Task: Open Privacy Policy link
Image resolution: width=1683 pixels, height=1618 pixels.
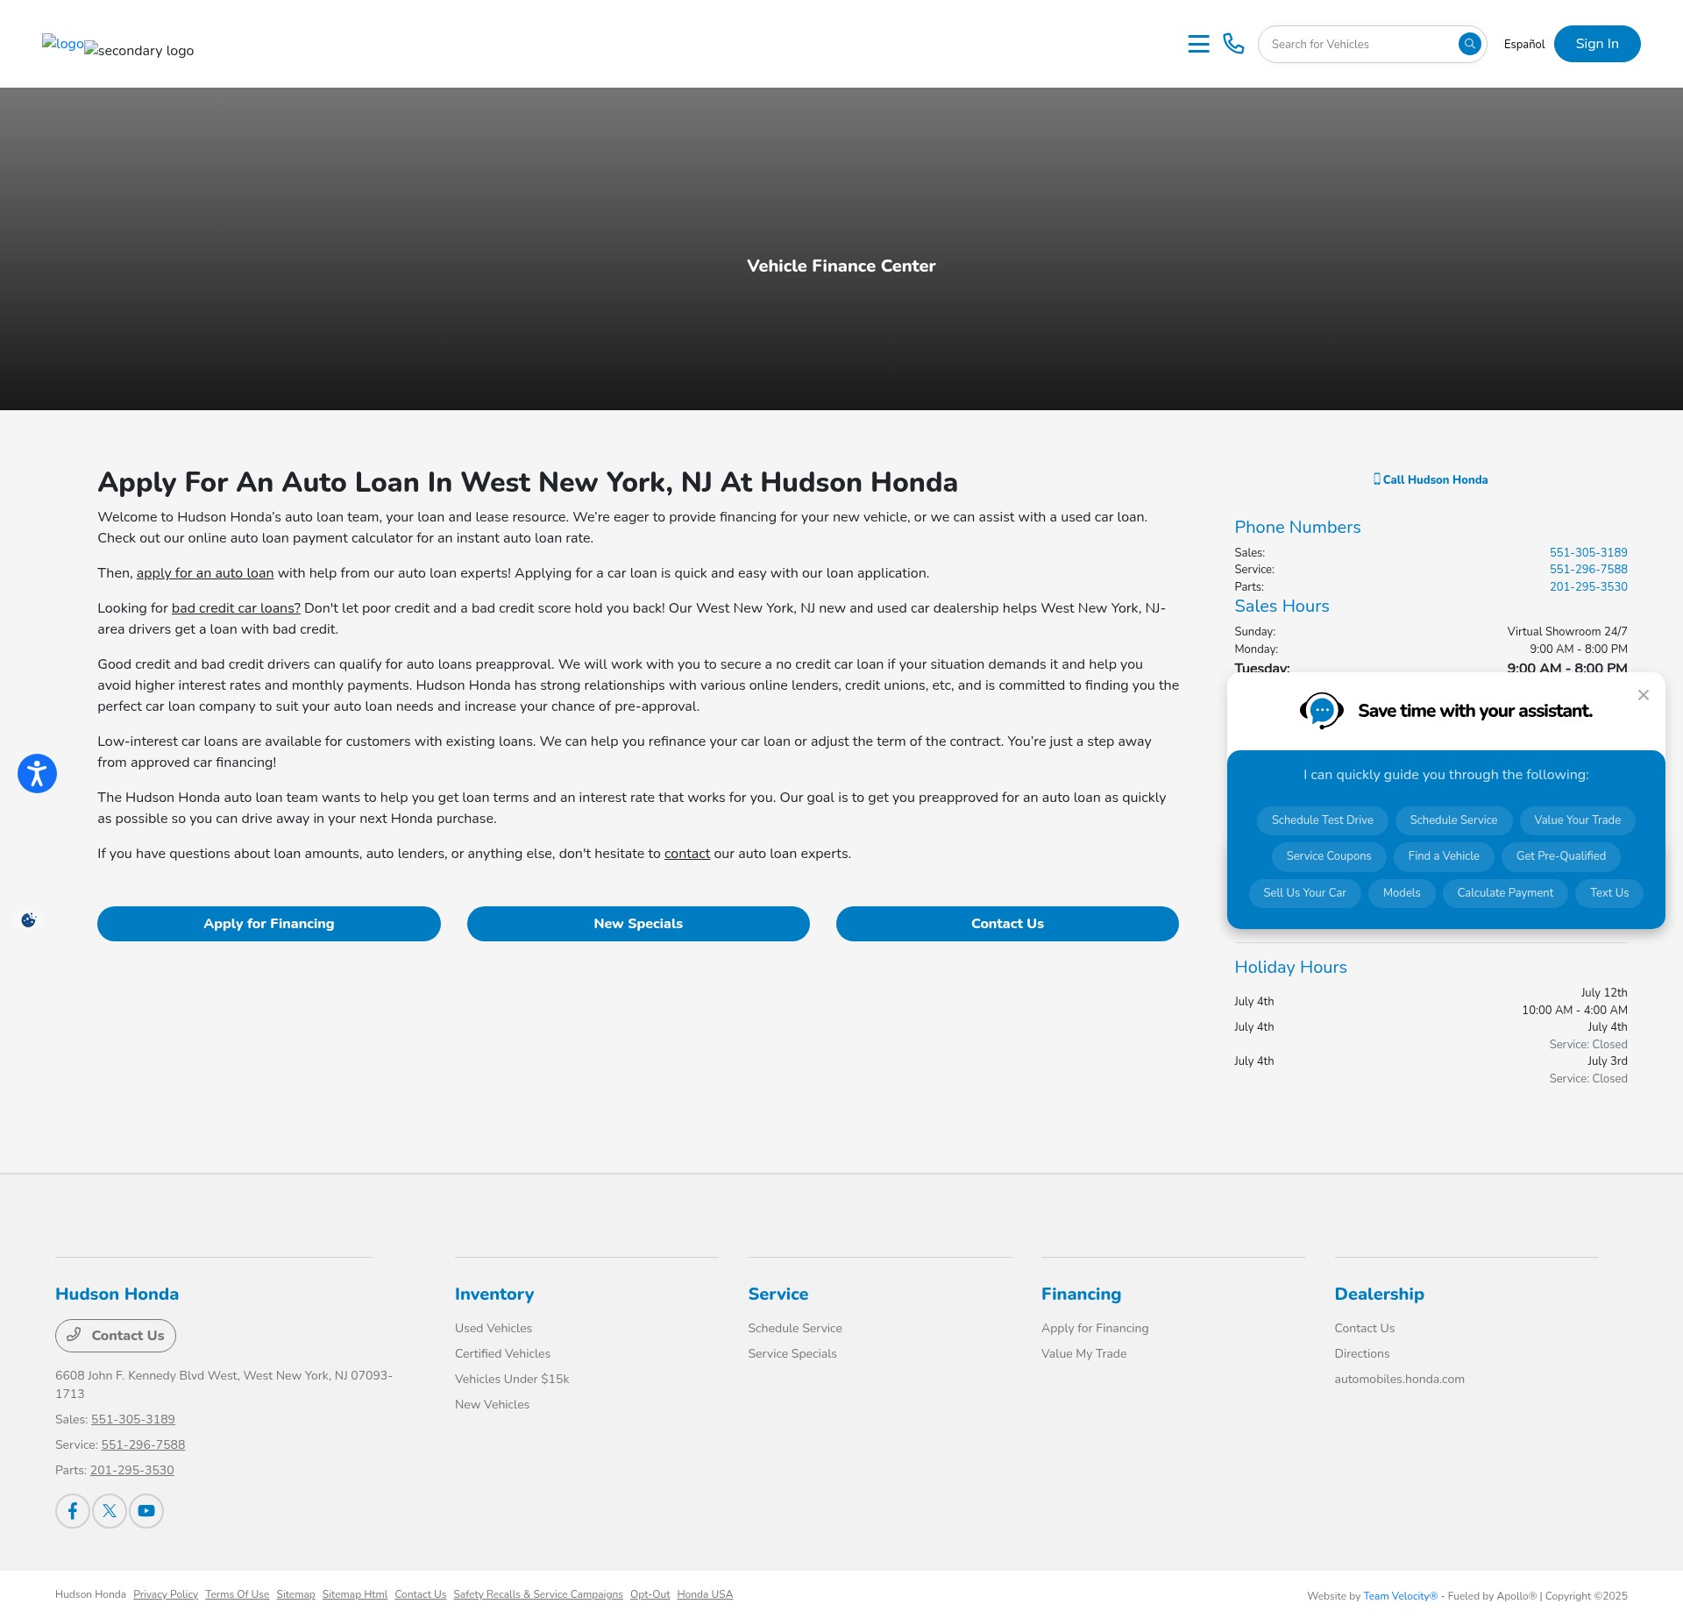Action: click(x=166, y=1594)
